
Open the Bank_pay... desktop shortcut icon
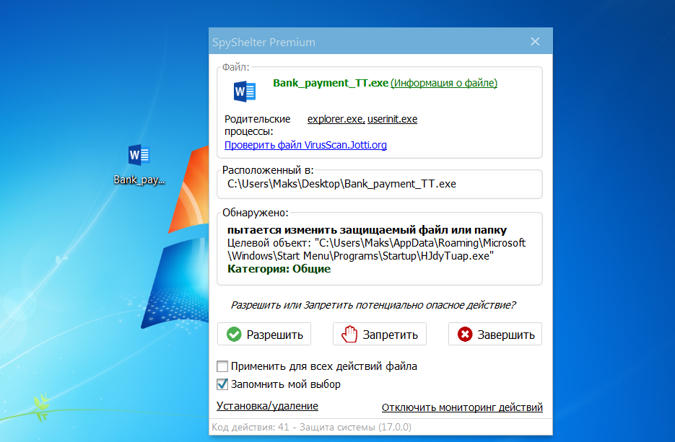[139, 165]
